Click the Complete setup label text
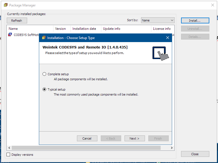Viewport: 218px width, 163px height. click(x=58, y=74)
